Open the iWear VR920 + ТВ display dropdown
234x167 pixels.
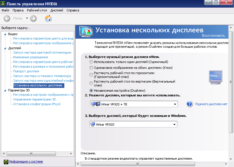click(134, 104)
